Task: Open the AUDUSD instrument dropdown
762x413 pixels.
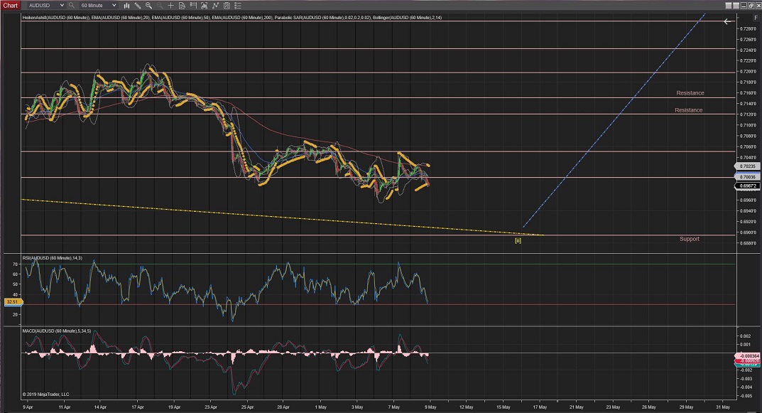Action: 44,5
